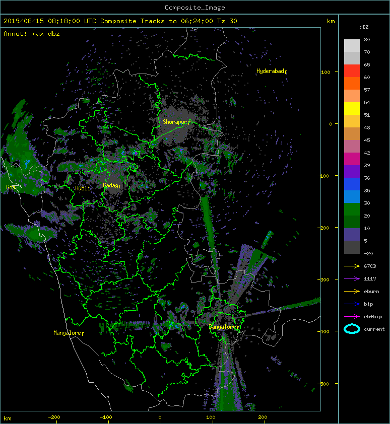Click the 5 dBZ dark gray swatch

[x=352, y=247]
